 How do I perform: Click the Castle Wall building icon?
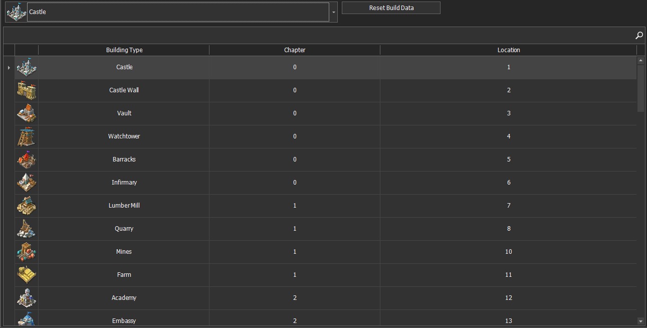tap(27, 90)
